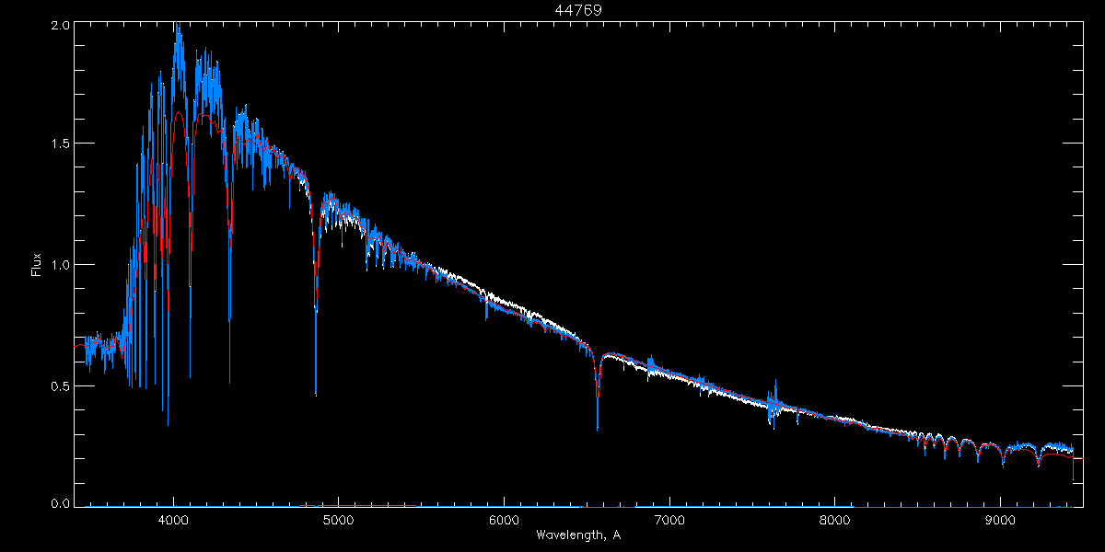Click the absorption dip just past 9000 Å
The height and width of the screenshot is (552, 1105).
tap(1003, 464)
